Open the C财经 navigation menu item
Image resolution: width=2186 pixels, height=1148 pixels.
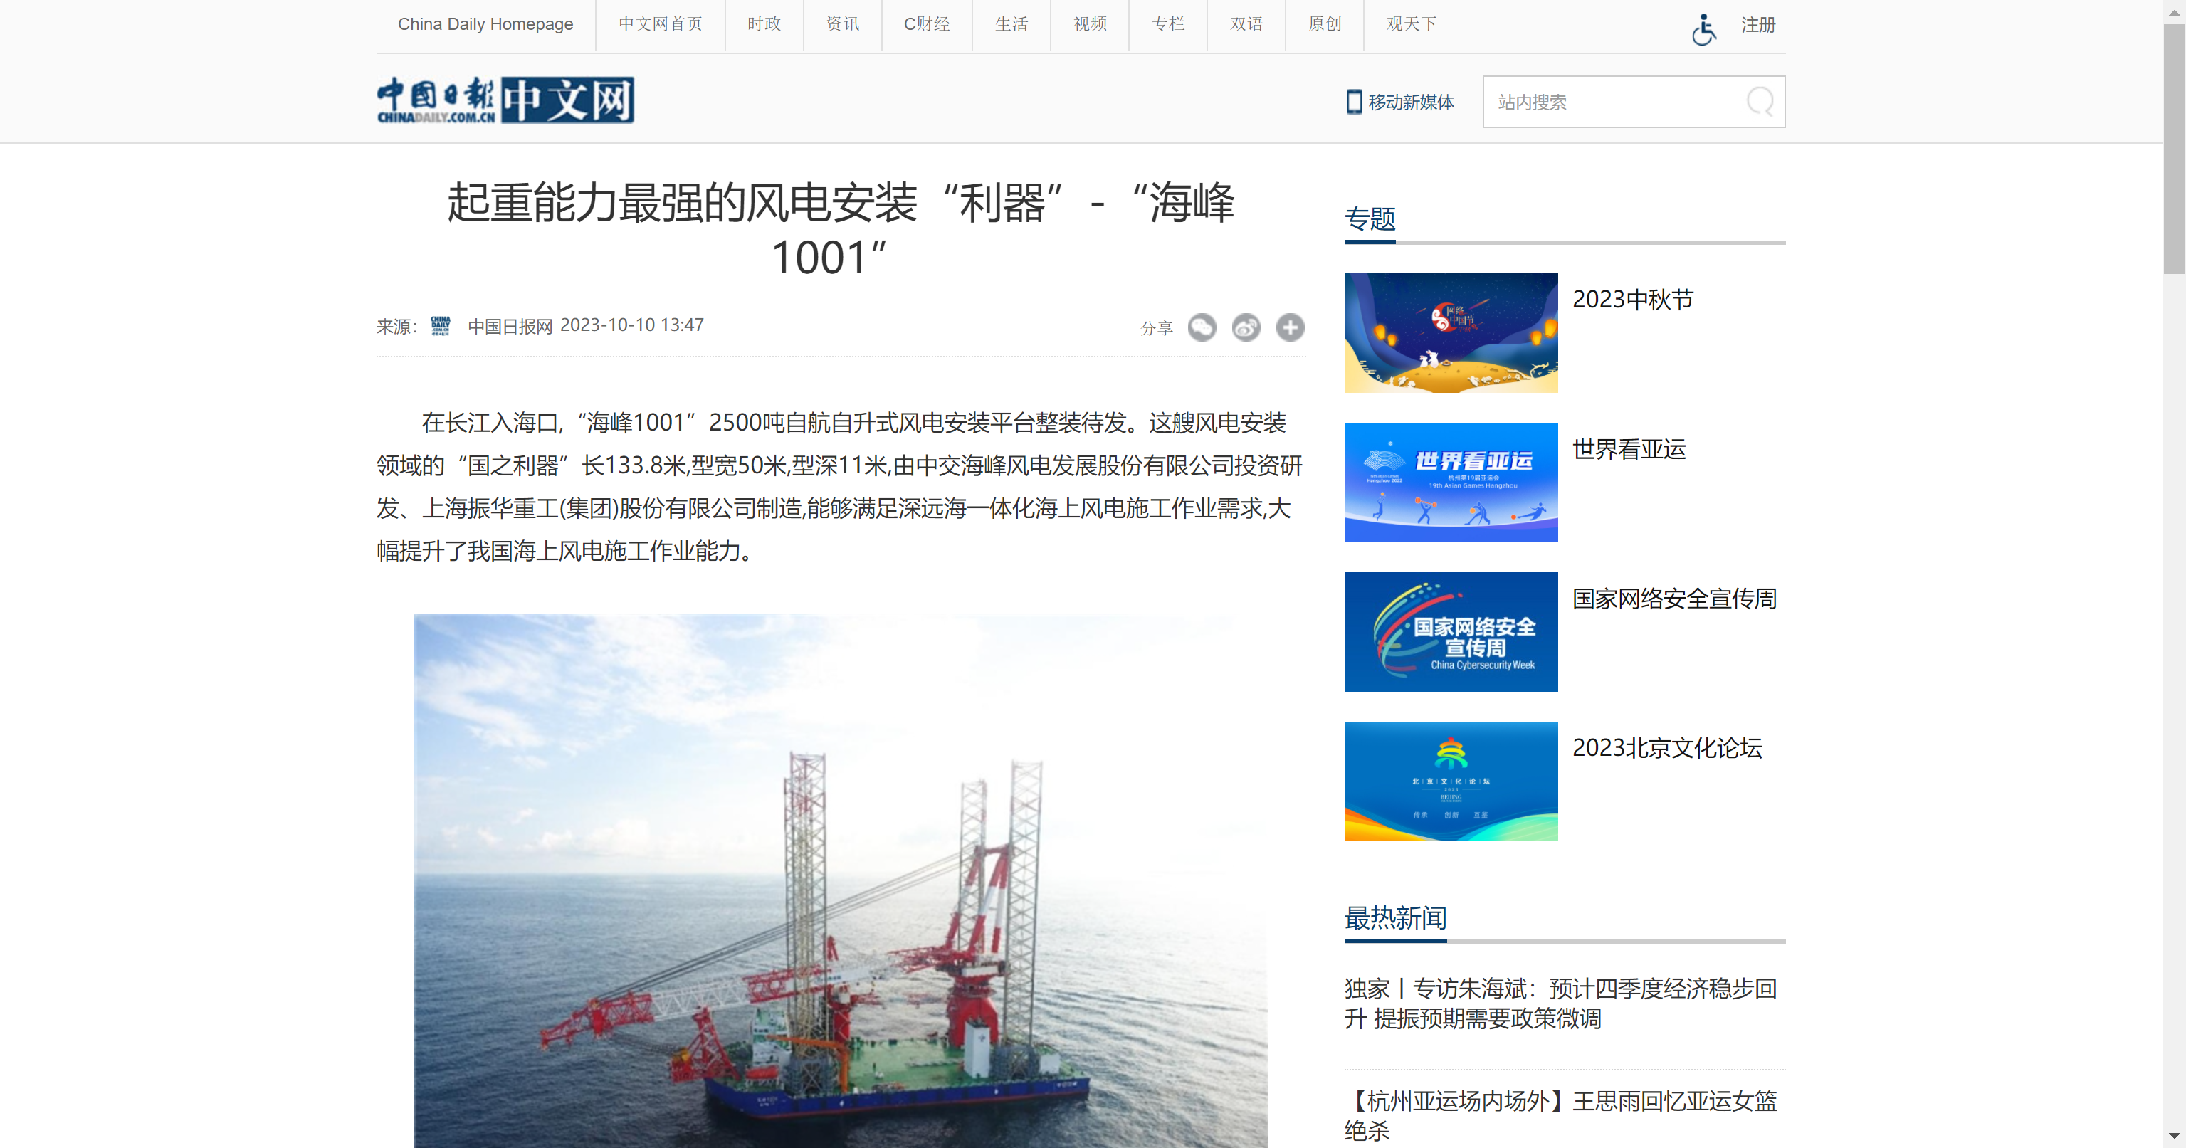[x=926, y=23]
